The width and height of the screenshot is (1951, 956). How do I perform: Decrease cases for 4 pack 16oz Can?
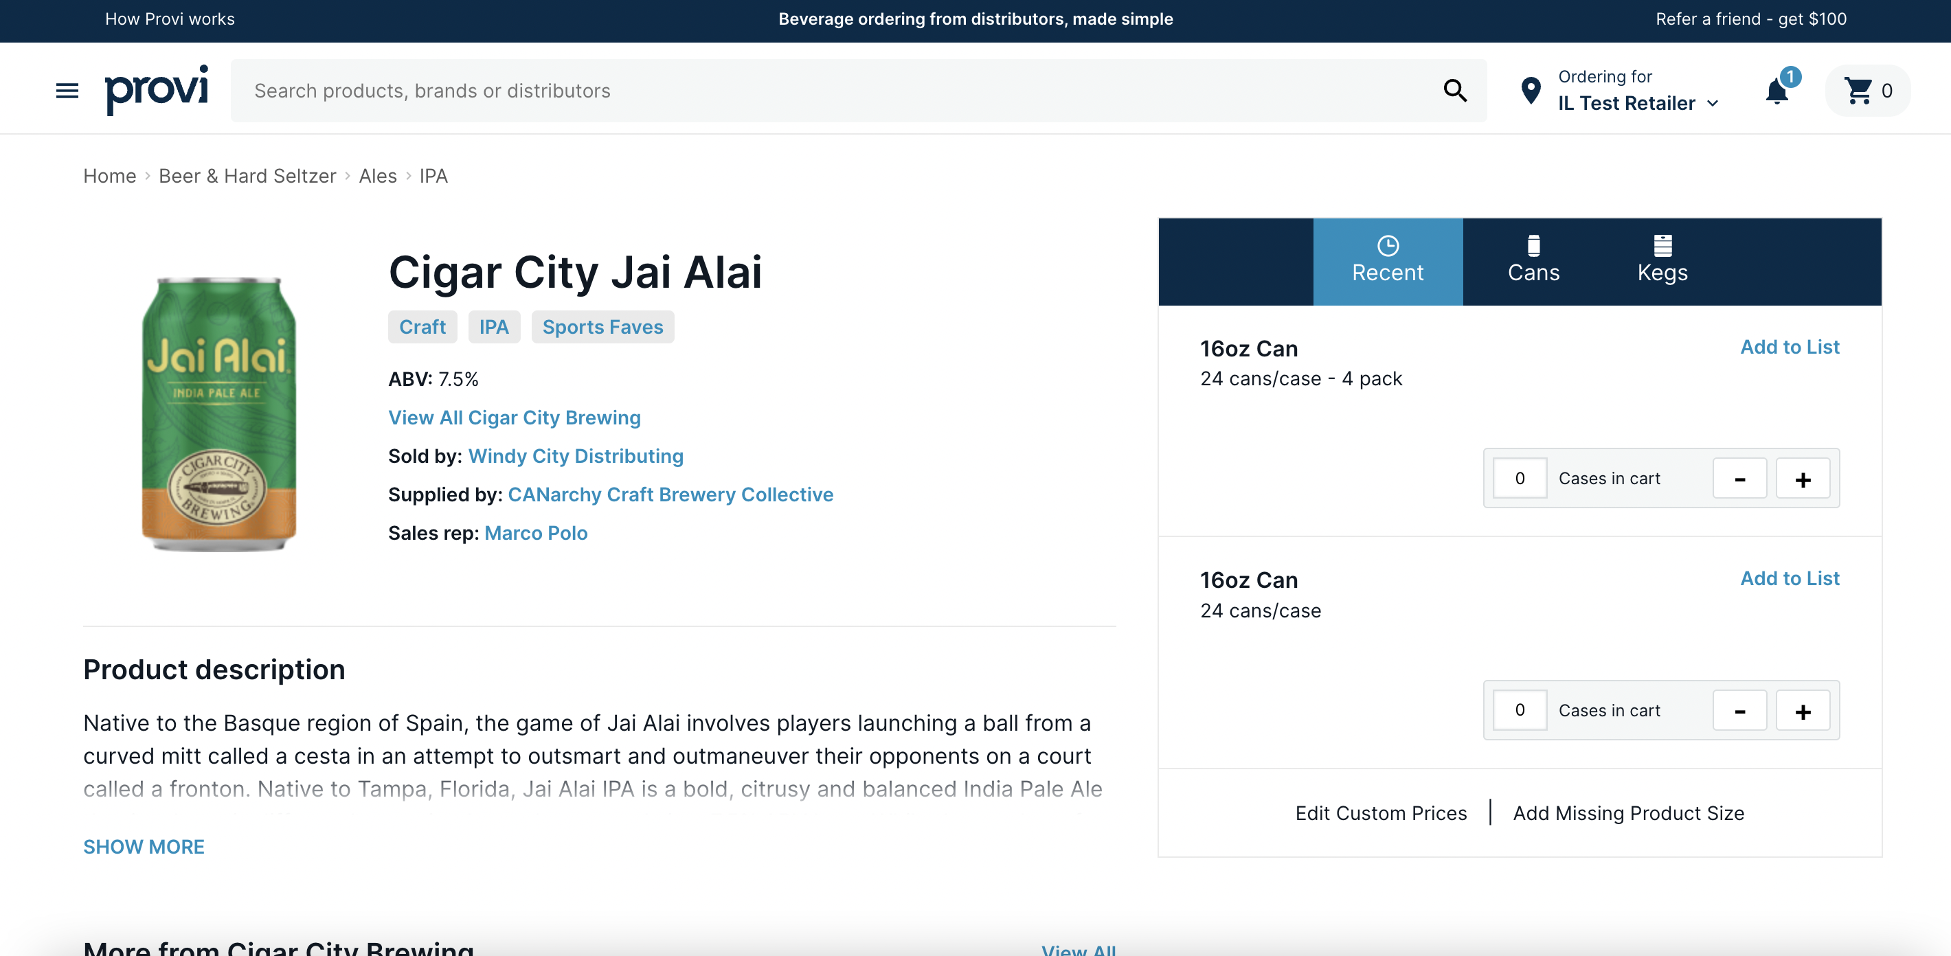1739,479
